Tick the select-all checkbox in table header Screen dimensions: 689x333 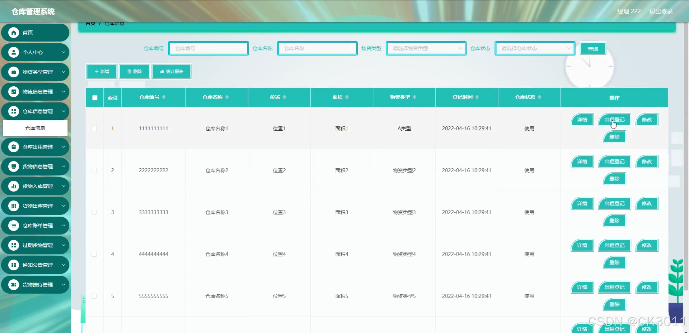click(x=95, y=97)
